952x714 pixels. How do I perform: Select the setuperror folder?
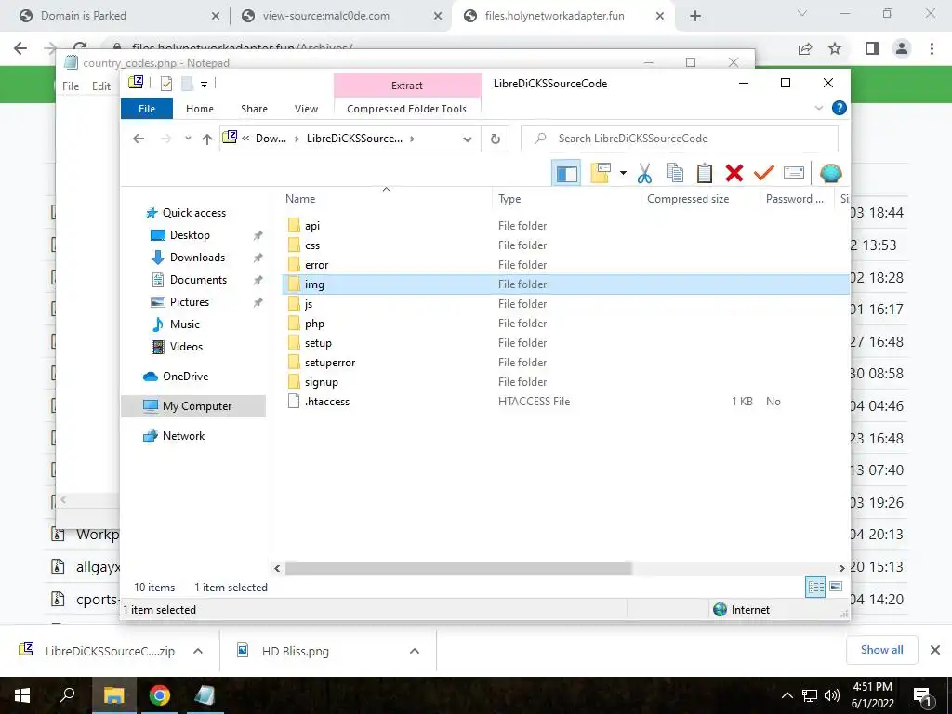(x=330, y=363)
